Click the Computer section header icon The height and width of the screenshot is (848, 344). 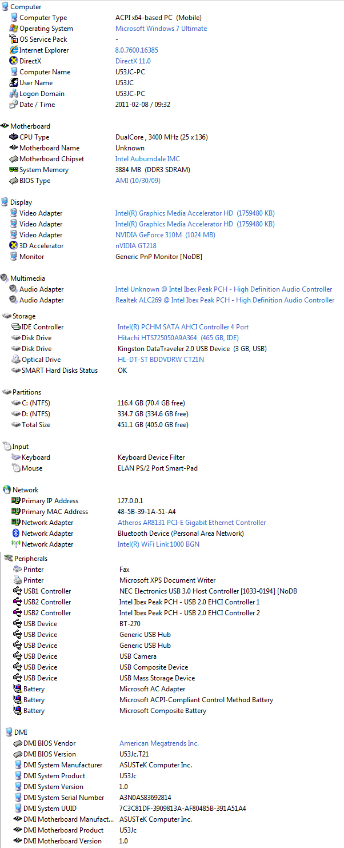pyautogui.click(x=5, y=7)
